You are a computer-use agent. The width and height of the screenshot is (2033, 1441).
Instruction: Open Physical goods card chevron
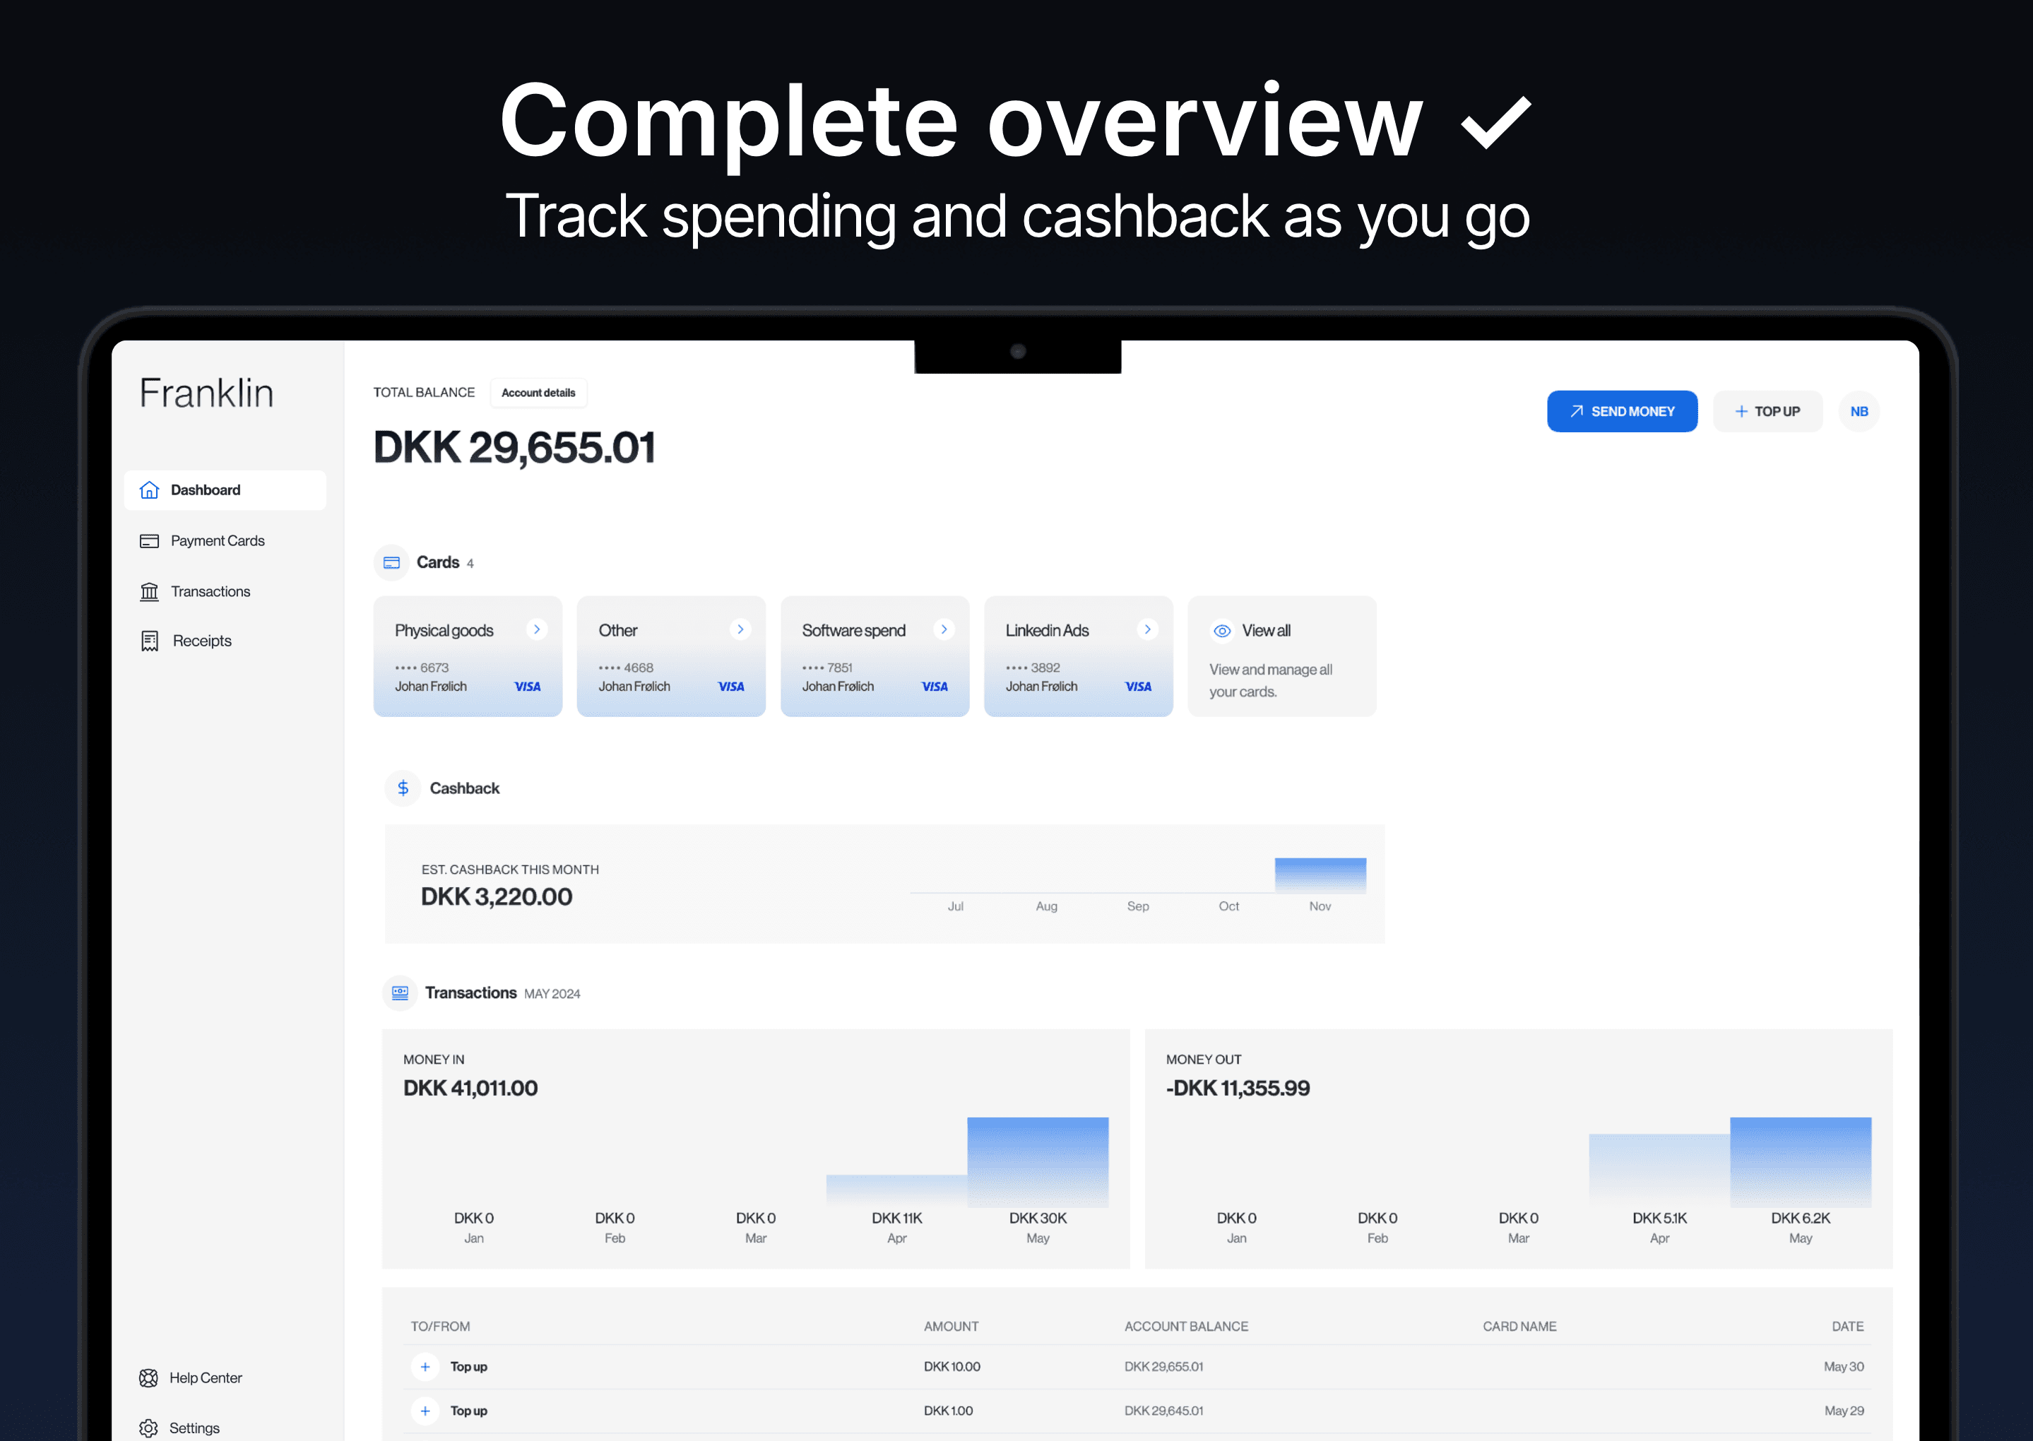(536, 629)
